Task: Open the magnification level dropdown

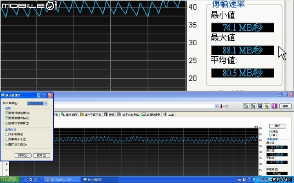Action: pos(46,103)
